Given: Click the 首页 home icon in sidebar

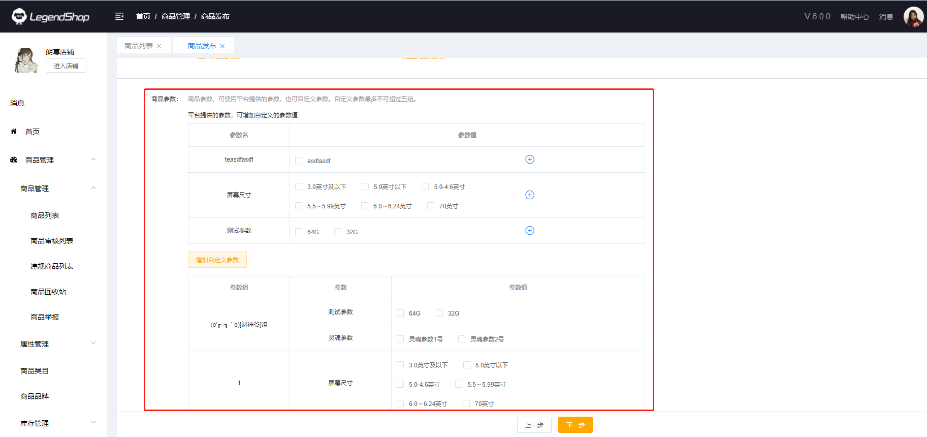Looking at the screenshot, I should coord(14,132).
